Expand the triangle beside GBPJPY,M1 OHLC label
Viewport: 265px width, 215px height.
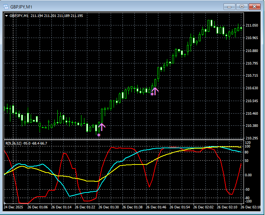pyautogui.click(x=7, y=16)
